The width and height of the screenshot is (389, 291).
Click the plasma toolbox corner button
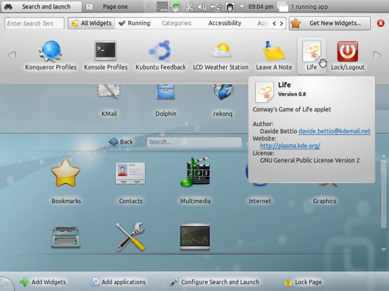(6, 285)
